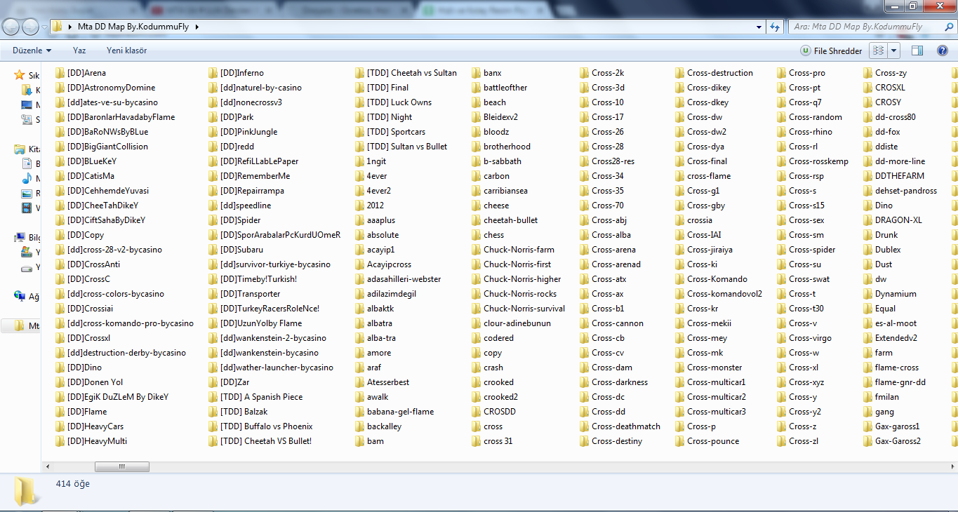Screen dimensions: 958x512
Task: Click the Back navigation arrow button
Action: (11, 27)
